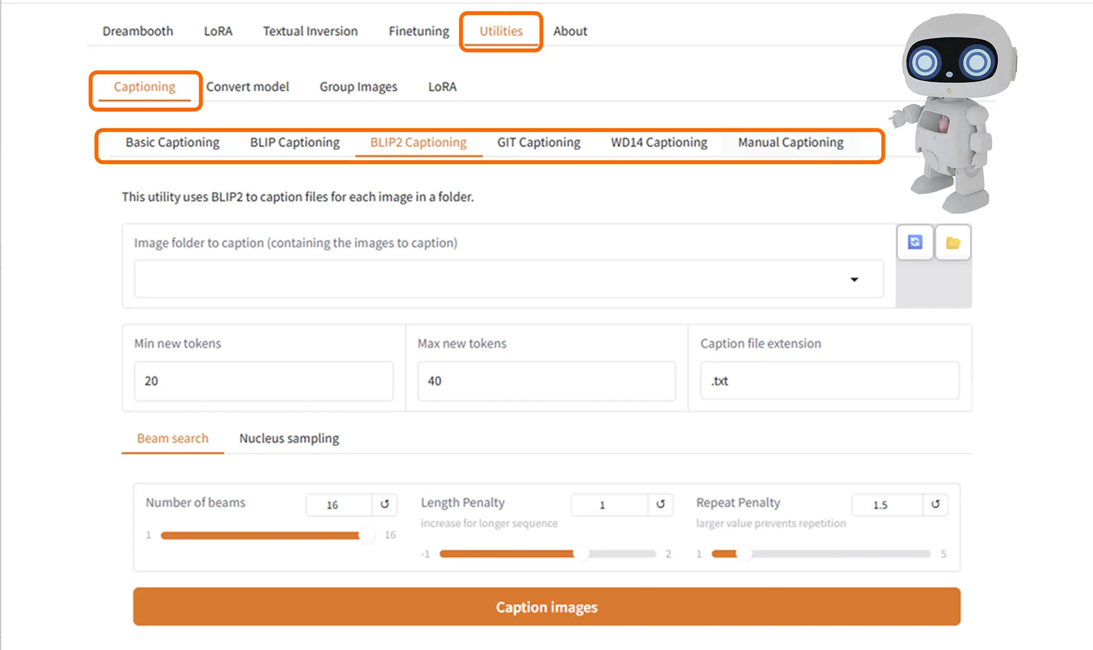Open the About tab
The image size is (1093, 650).
point(570,31)
